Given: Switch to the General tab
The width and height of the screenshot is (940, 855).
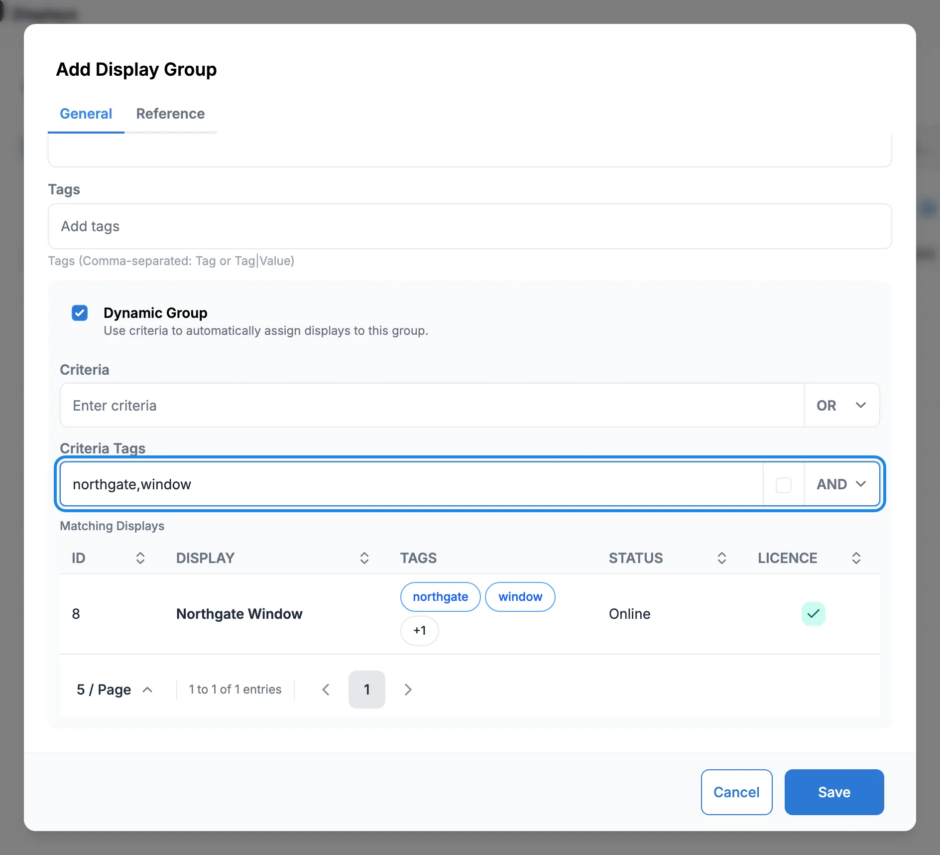Looking at the screenshot, I should 86,114.
